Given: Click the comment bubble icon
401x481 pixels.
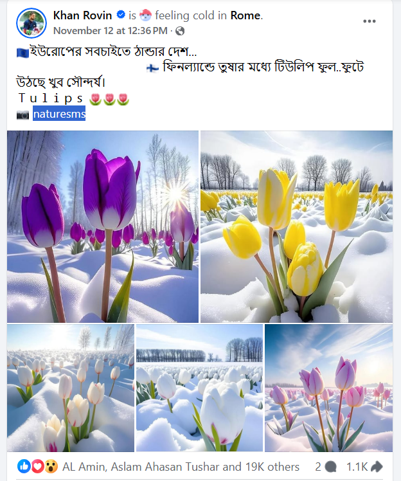Looking at the screenshot, I should pyautogui.click(x=330, y=467).
